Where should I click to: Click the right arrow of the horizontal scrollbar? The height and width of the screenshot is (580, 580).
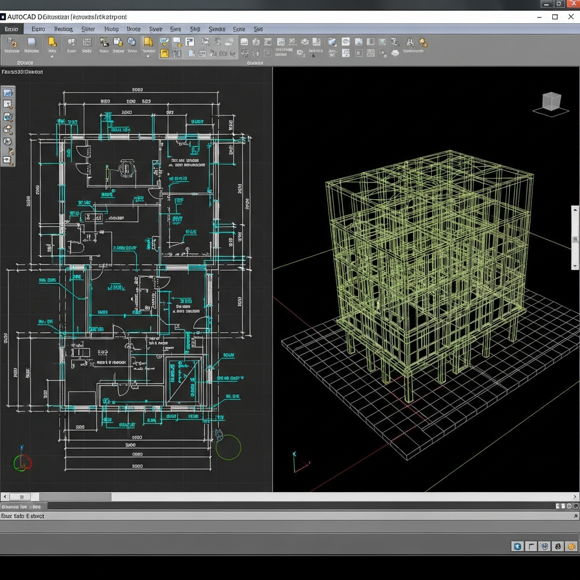click(575, 497)
